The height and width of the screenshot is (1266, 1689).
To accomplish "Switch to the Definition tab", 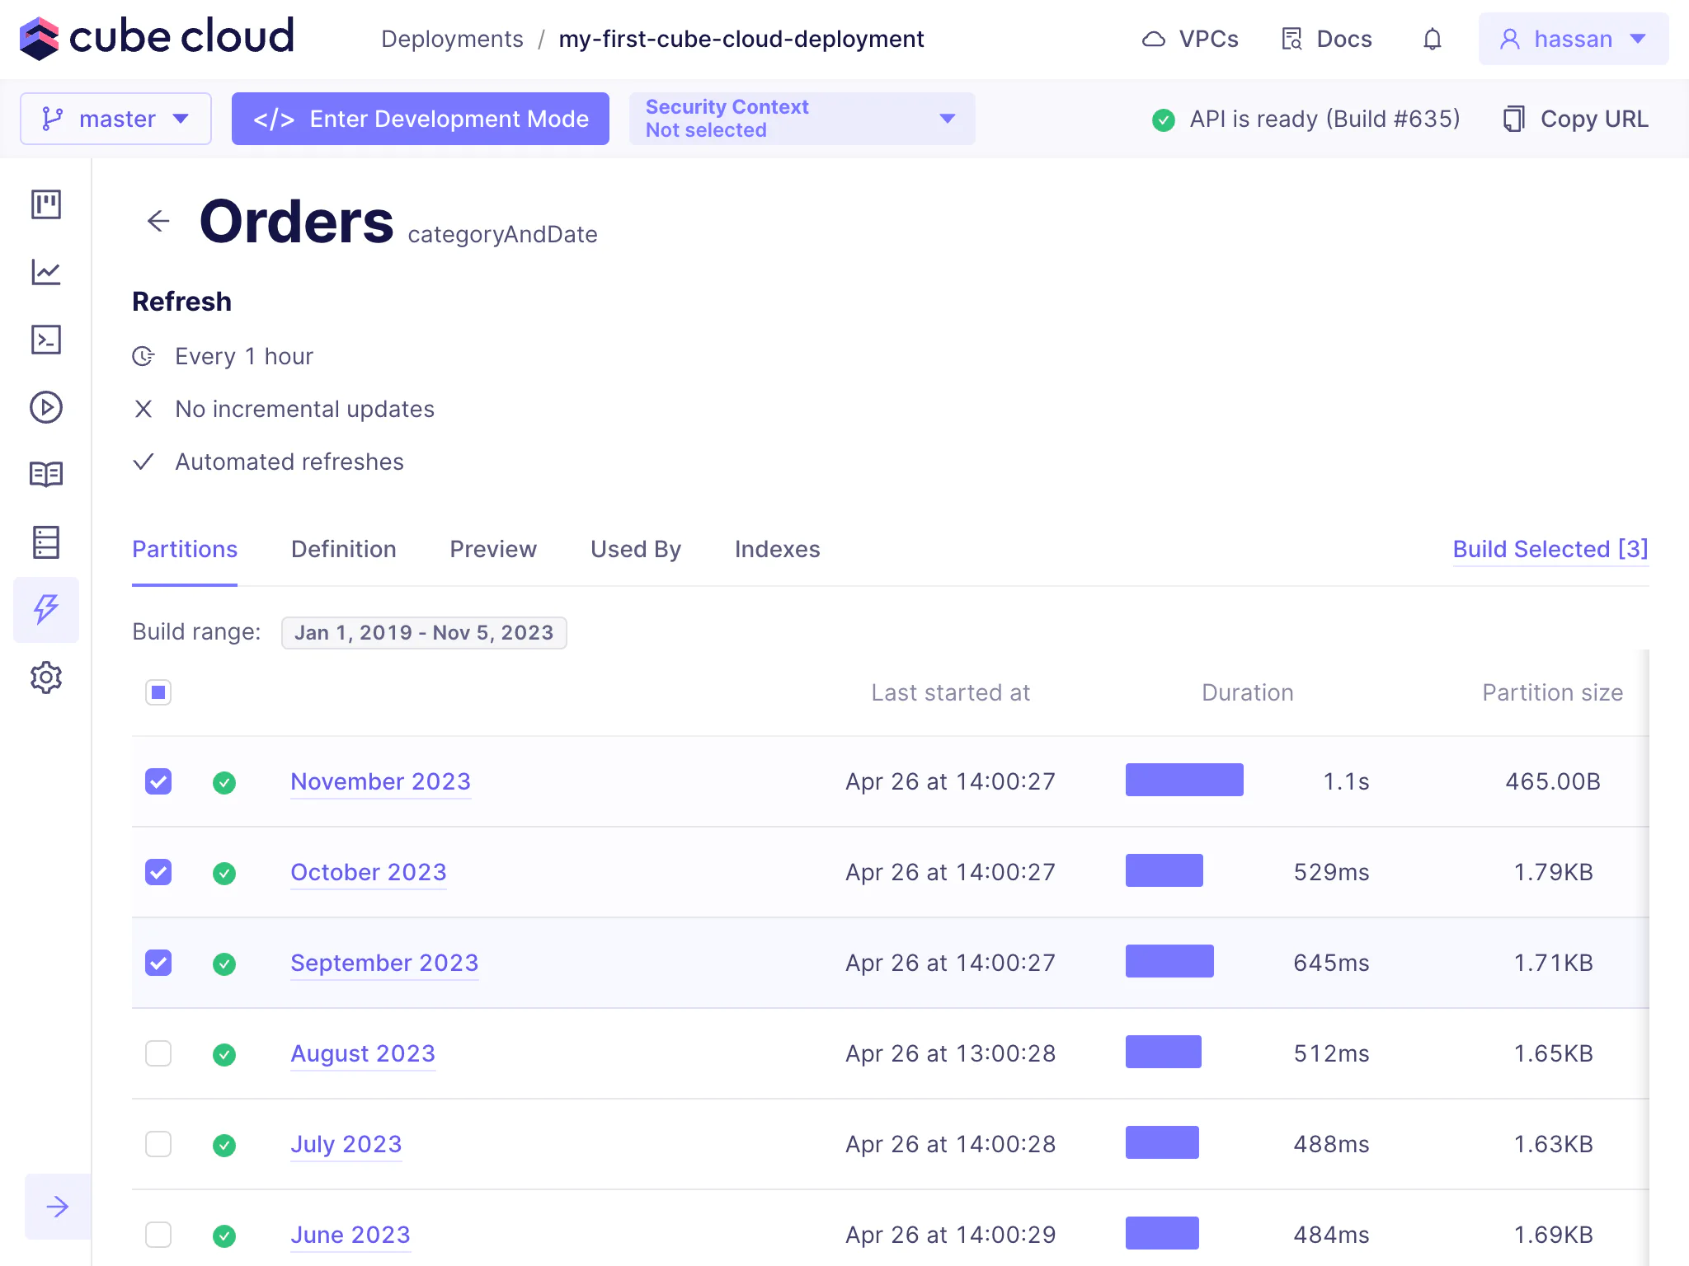I will pyautogui.click(x=344, y=549).
